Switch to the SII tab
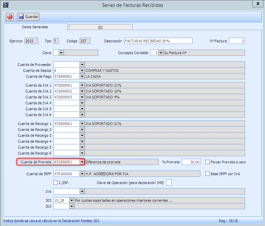The image size is (265, 226). pyautogui.click(x=100, y=28)
